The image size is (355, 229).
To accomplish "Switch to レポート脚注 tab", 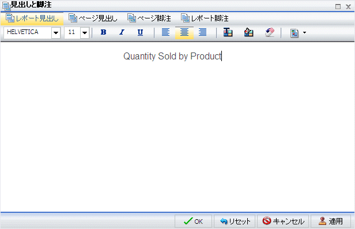I will pyautogui.click(x=205, y=18).
